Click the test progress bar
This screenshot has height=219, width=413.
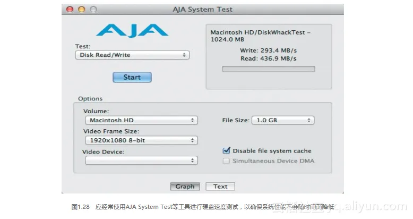pos(268,69)
